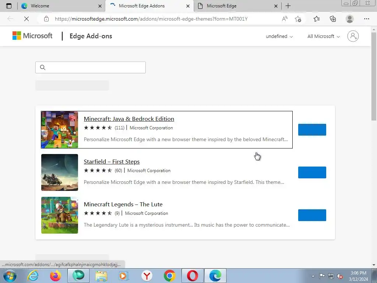Launch Google Chrome from taskbar
Viewport: 377px width, 283px height.
[x=169, y=276]
